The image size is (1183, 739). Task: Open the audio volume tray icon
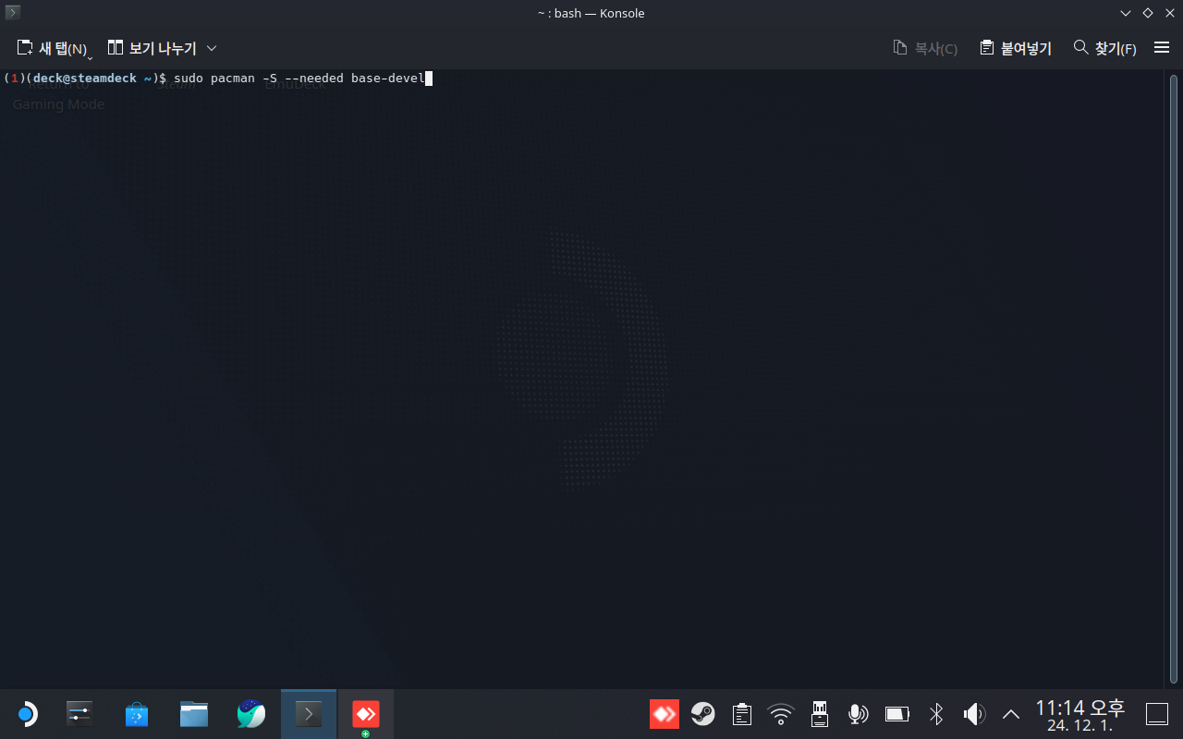coord(974,714)
